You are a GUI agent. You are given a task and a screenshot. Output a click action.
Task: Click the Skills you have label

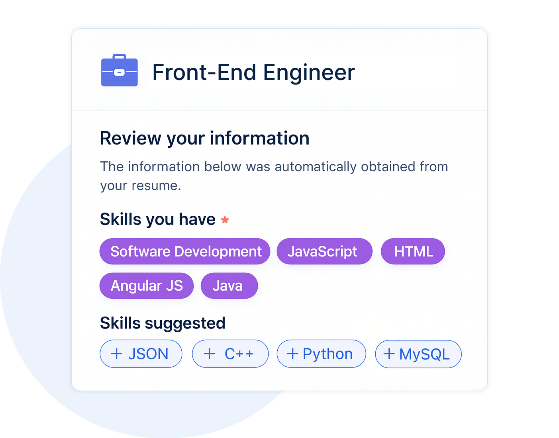(x=157, y=219)
